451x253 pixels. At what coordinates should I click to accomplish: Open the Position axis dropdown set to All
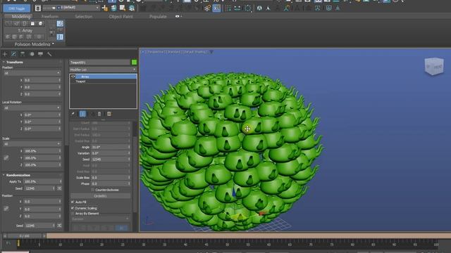click(32, 73)
